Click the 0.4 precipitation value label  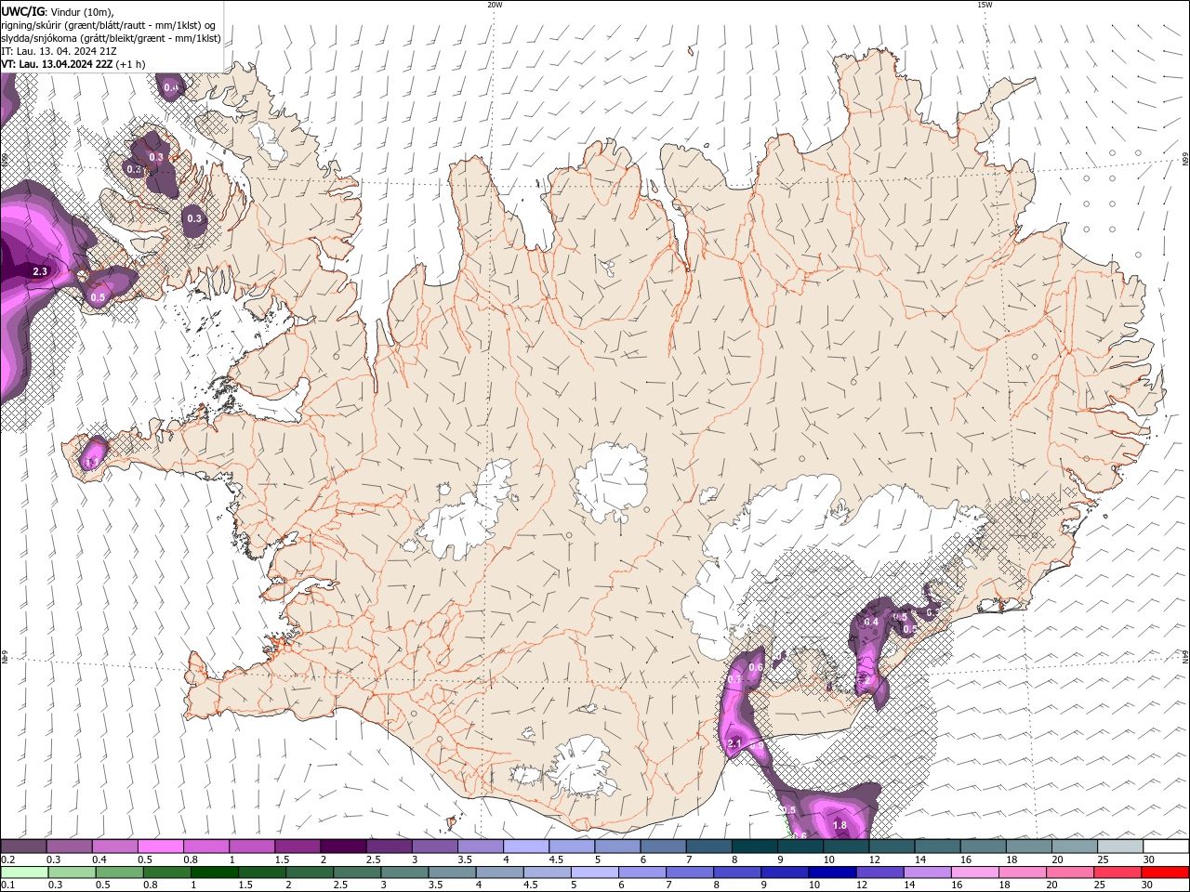[x=871, y=623]
